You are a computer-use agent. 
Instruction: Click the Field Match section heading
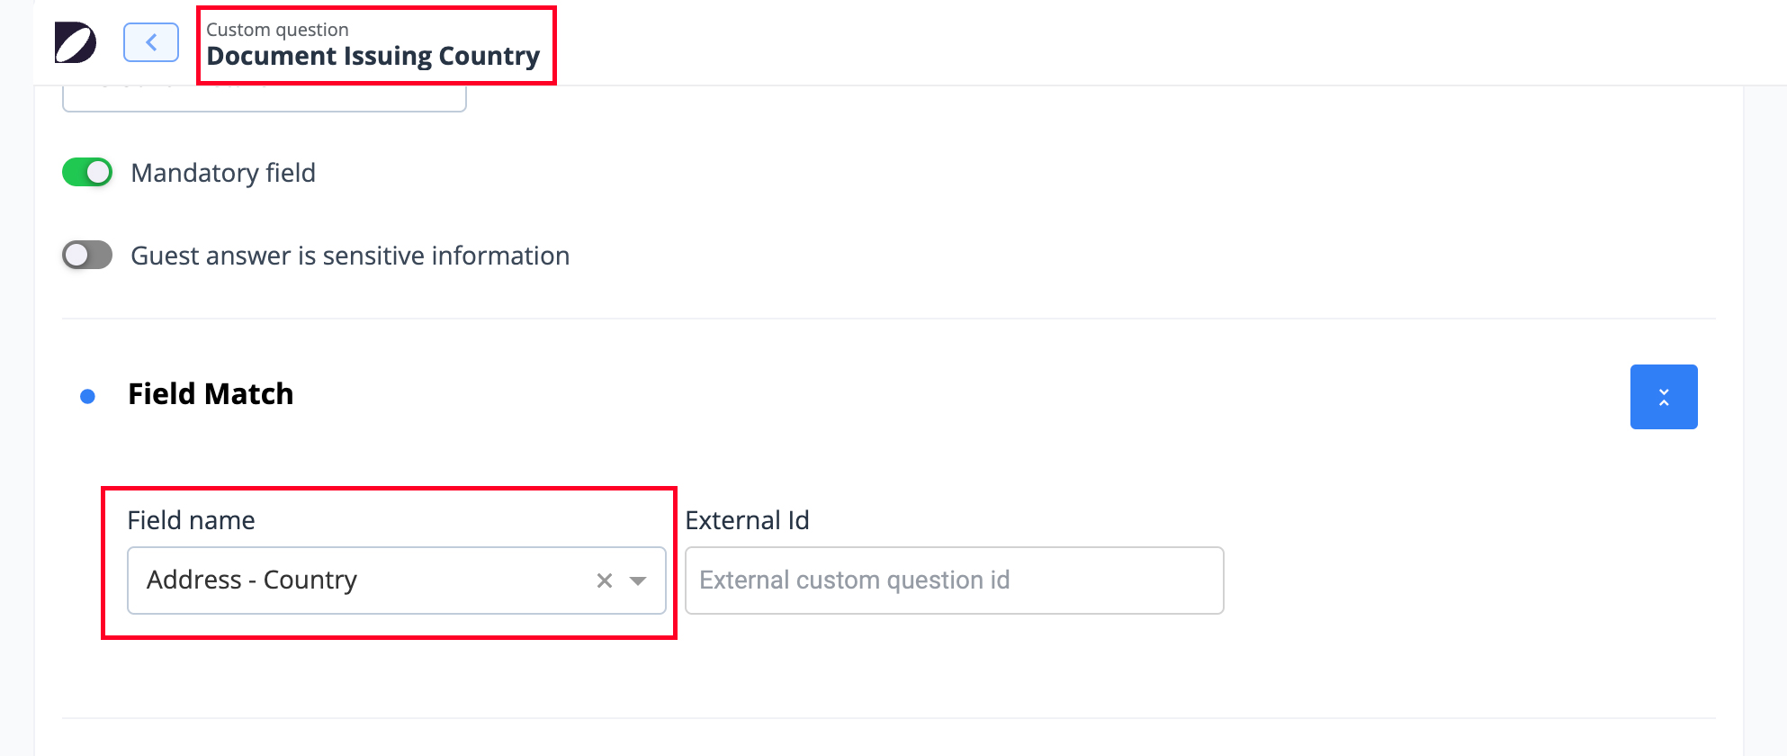point(211,394)
